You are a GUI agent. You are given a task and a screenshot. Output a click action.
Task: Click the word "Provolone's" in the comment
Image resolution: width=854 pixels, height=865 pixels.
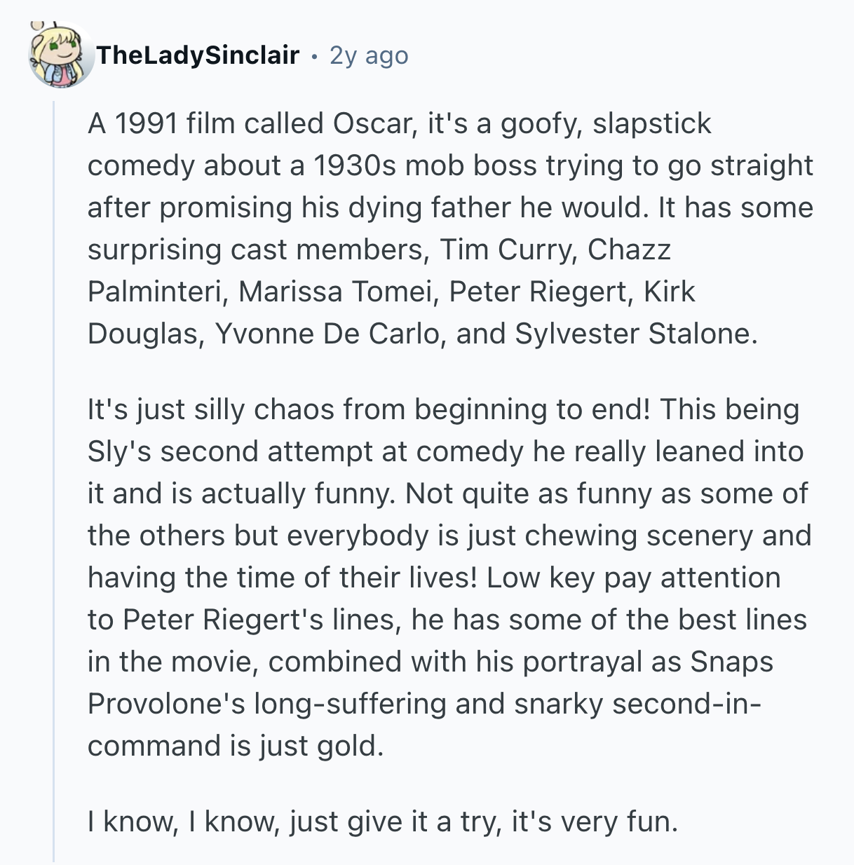[166, 704]
